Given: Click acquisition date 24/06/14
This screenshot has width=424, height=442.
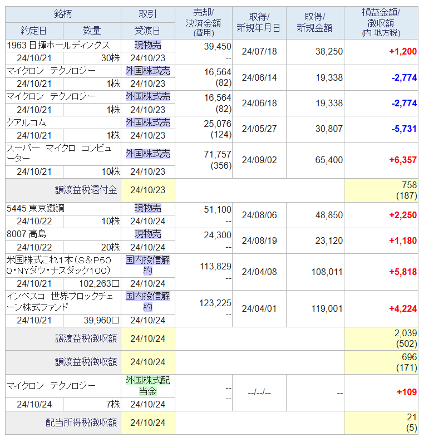Looking at the screenshot, I should click(x=259, y=77).
